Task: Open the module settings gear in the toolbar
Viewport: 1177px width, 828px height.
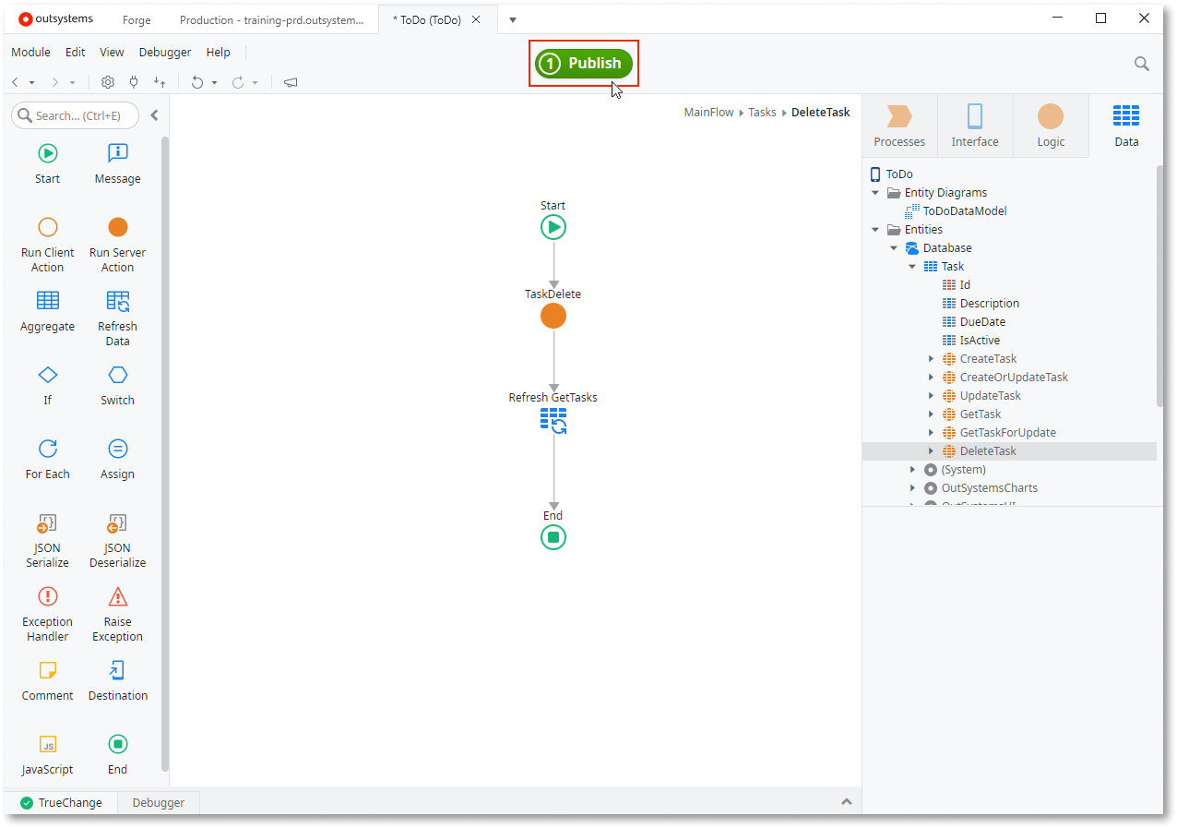Action: click(108, 82)
